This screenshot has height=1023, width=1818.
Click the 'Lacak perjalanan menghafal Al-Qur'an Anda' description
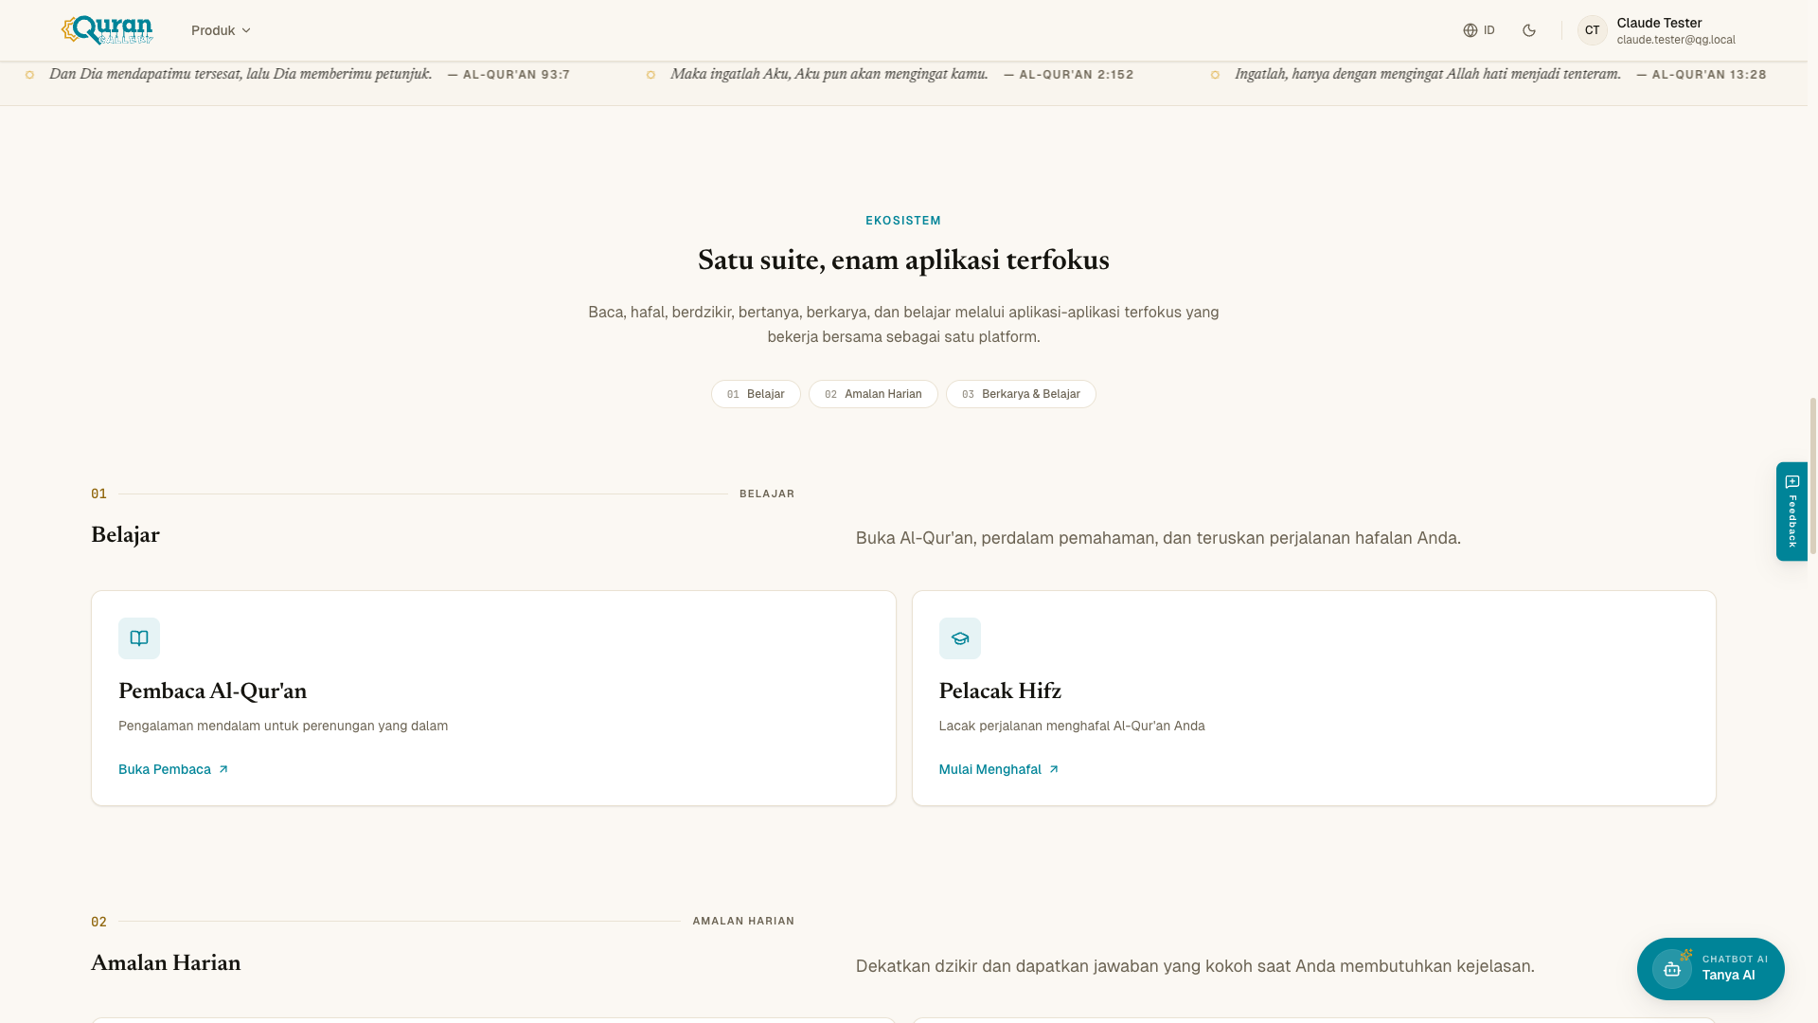click(1072, 726)
